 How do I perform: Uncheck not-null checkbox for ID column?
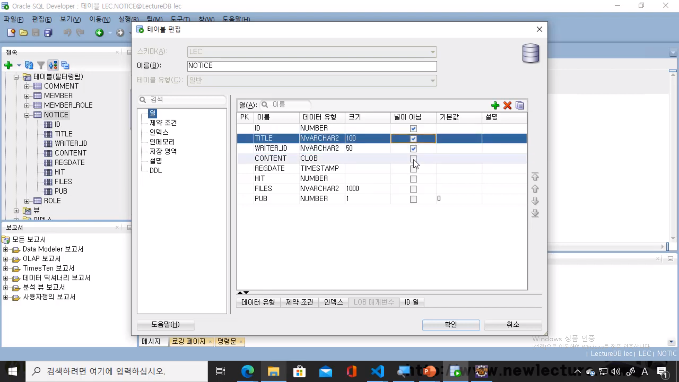tap(413, 128)
